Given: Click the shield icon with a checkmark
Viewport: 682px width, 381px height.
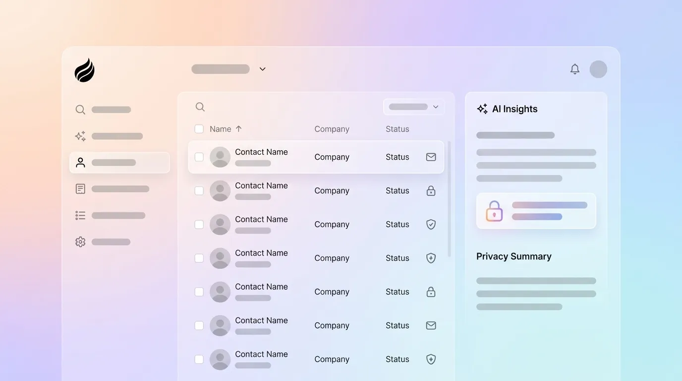Looking at the screenshot, I should [x=431, y=224].
